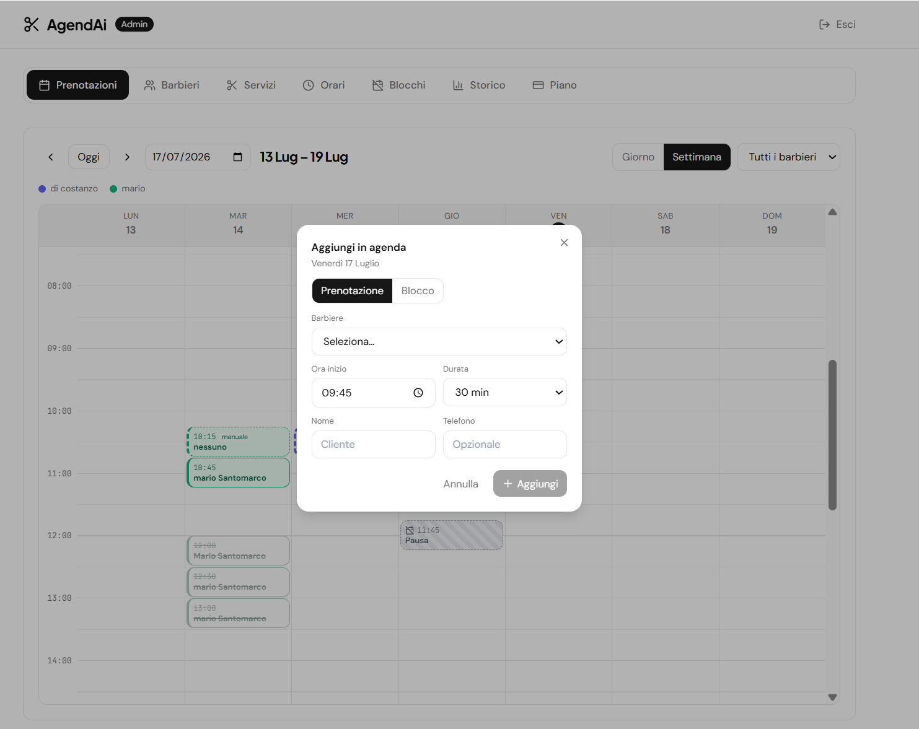
Task: Open the Blocchi tab
Action: (398, 85)
